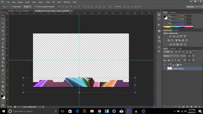The image size is (203, 114).
Task: Click the red R slider
Action: pos(177,16)
